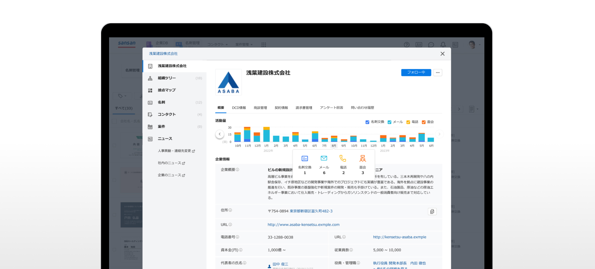Copy the address with the copy icon

432,211
